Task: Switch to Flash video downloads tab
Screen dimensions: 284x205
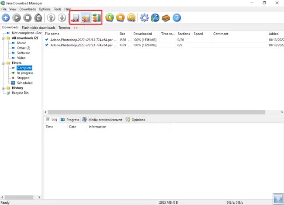Action: [x=38, y=28]
